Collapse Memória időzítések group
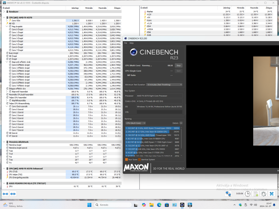Screen dimensions: 279x209 4,142
